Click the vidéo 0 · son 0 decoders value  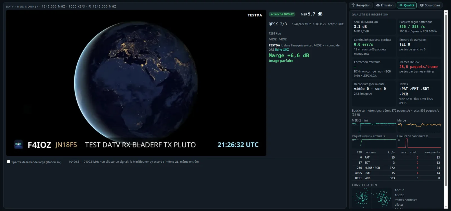click(x=370, y=89)
